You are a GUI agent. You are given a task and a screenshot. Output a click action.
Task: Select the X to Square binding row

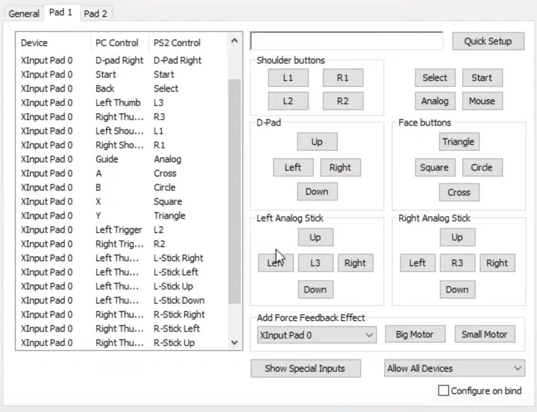point(122,201)
